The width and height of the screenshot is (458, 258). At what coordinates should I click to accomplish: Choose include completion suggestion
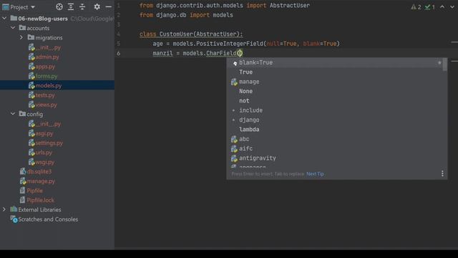(335, 110)
